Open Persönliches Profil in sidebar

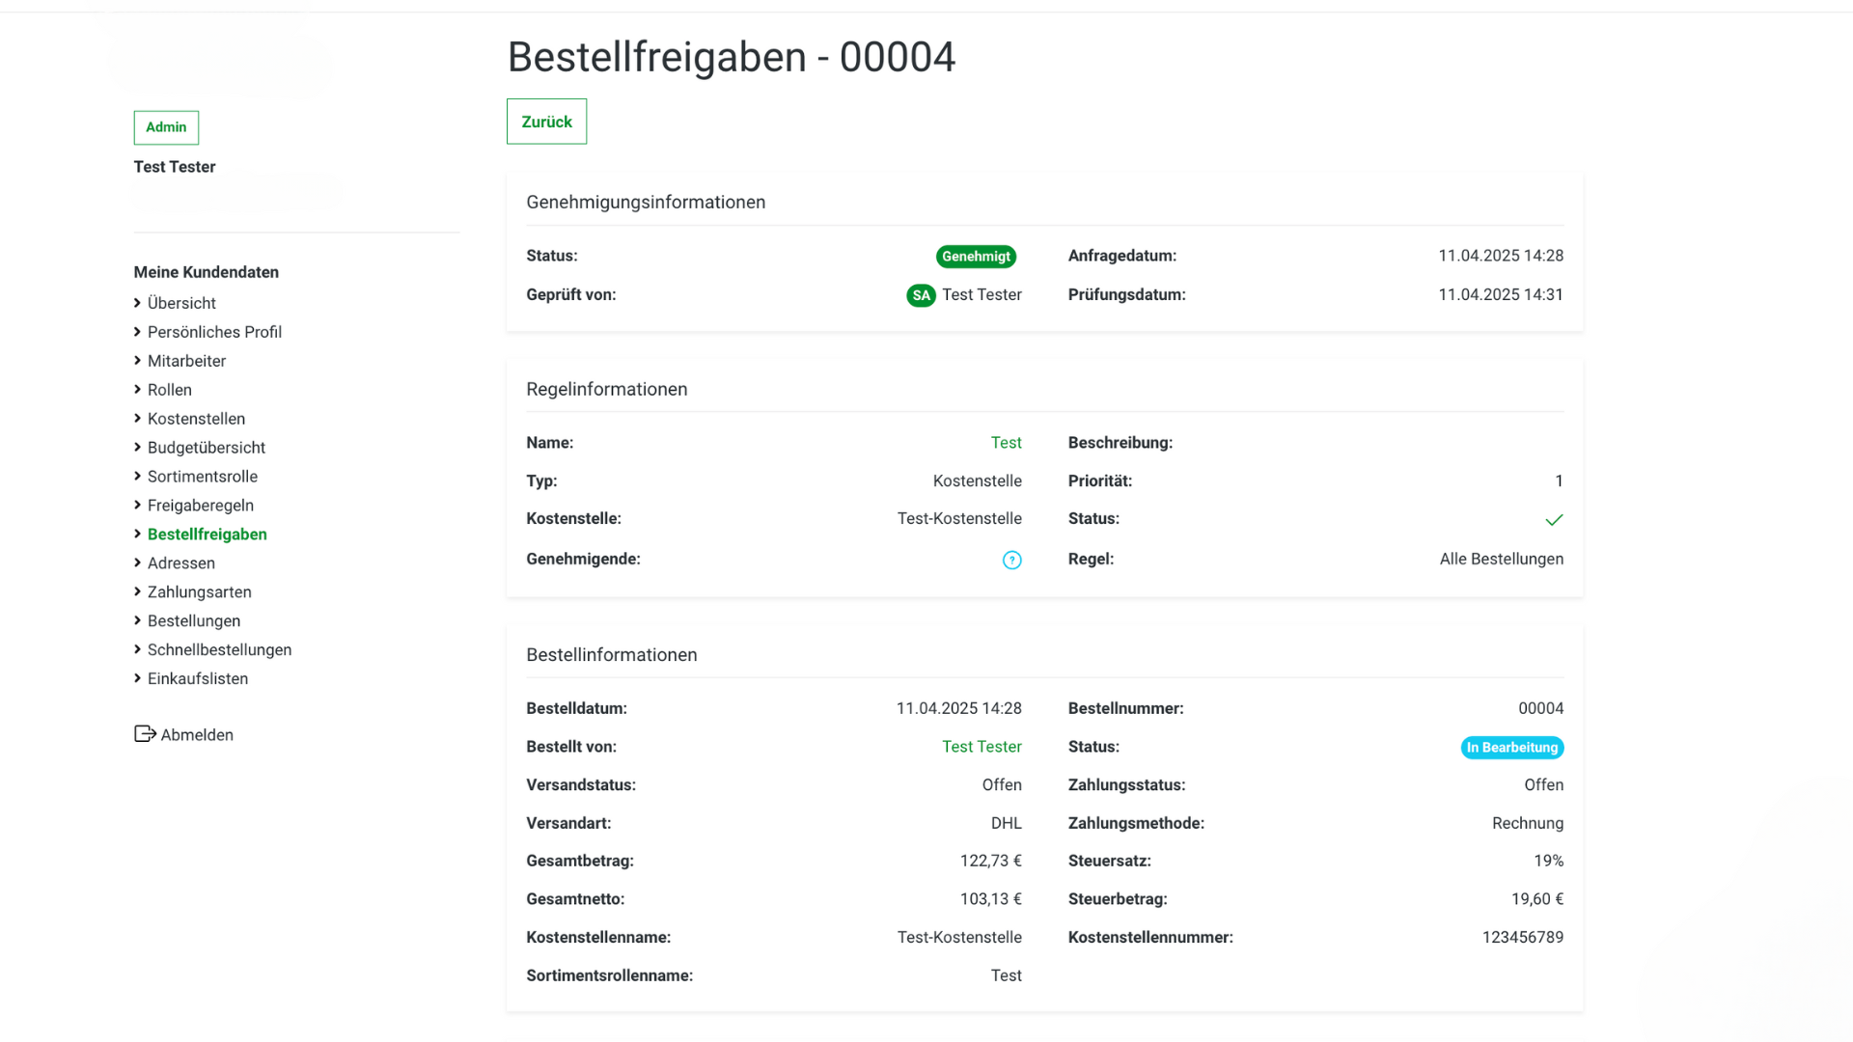[x=214, y=332]
